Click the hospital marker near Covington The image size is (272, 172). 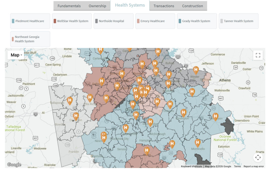tap(183, 113)
